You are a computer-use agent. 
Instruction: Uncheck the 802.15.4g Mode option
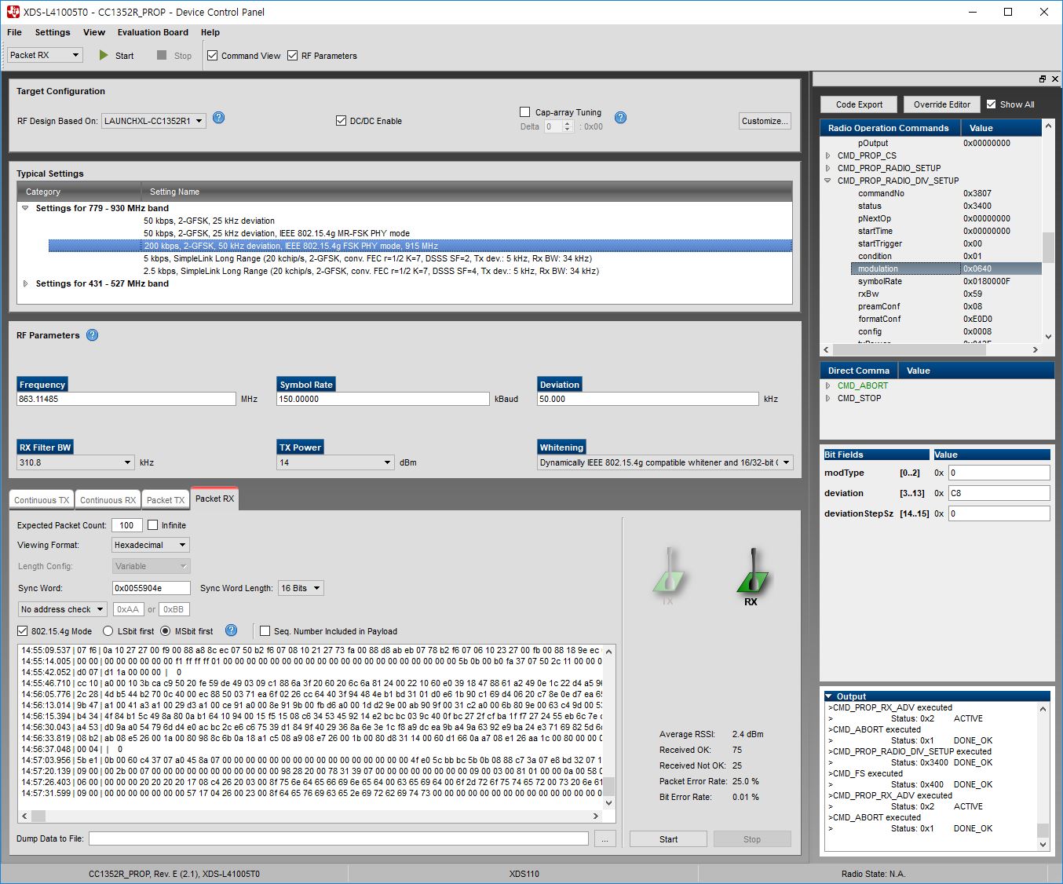tap(22, 630)
